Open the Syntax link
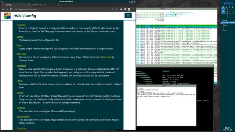This screenshot has width=235, height=132. click(x=20, y=37)
